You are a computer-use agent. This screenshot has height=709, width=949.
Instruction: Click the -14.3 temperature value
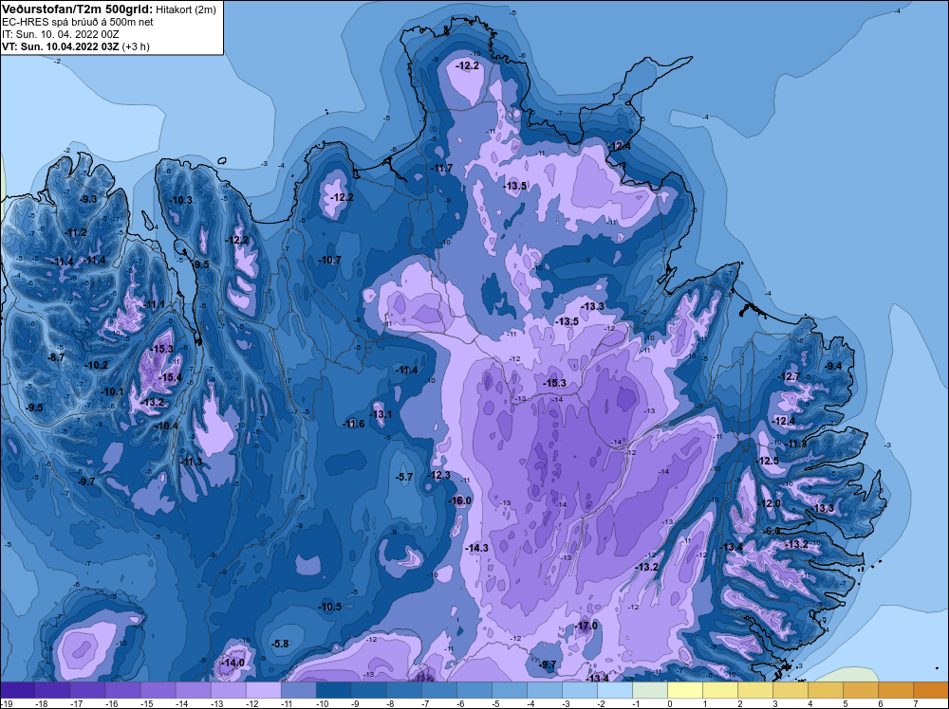click(477, 548)
